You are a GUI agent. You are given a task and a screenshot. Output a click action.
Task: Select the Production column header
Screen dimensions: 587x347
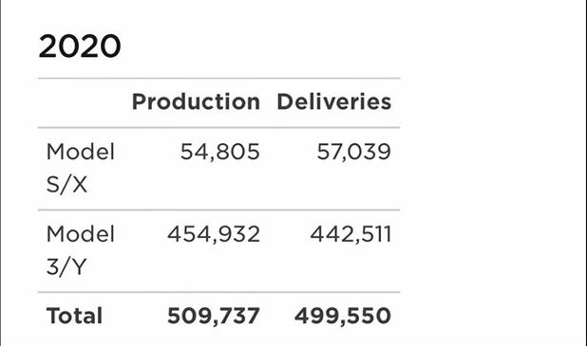196,101
